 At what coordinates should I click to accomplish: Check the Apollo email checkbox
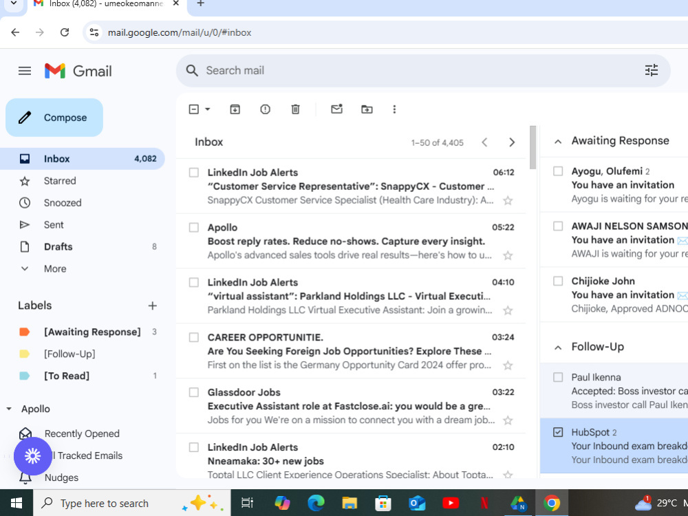coord(193,227)
